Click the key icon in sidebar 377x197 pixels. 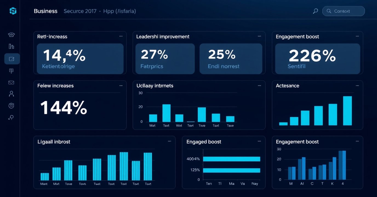(11, 117)
